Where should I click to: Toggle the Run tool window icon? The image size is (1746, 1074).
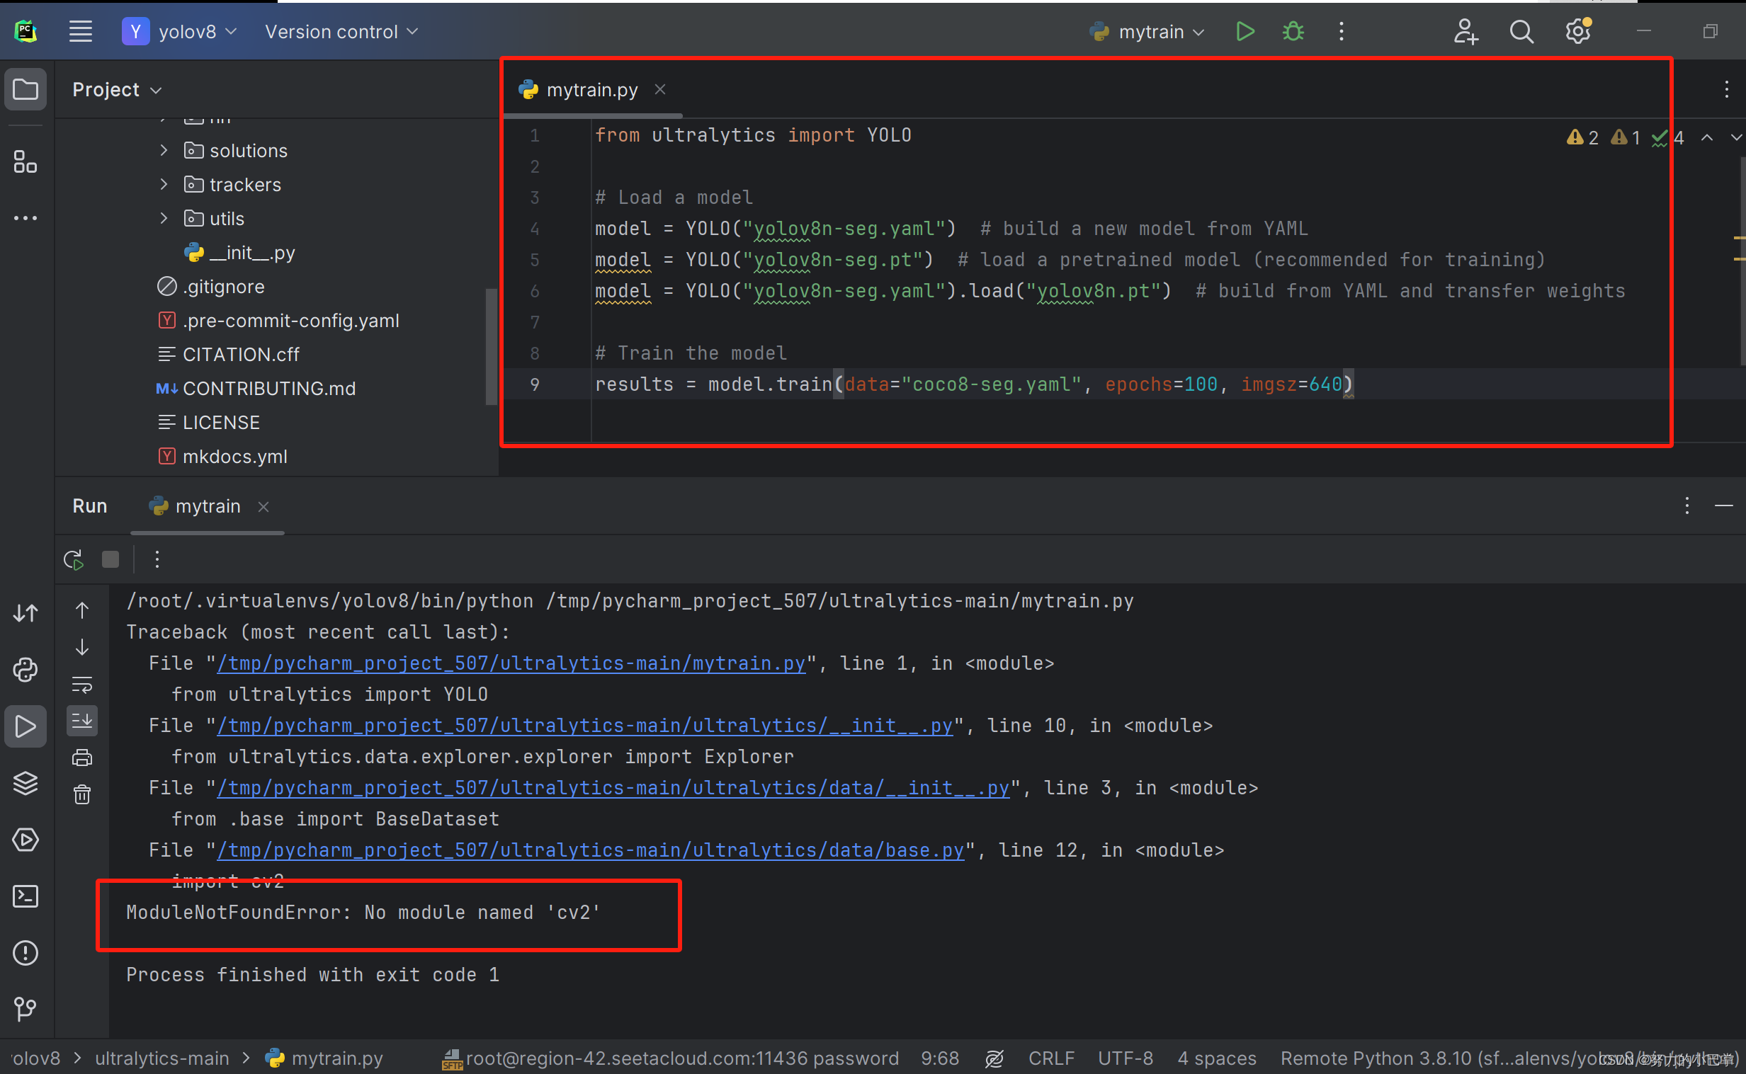click(25, 726)
